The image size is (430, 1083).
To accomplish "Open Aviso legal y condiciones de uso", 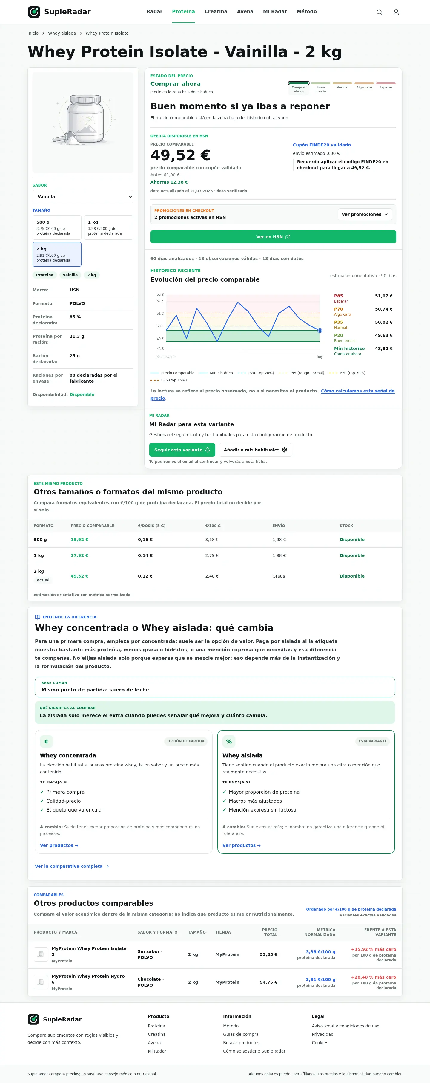I will click(345, 1026).
